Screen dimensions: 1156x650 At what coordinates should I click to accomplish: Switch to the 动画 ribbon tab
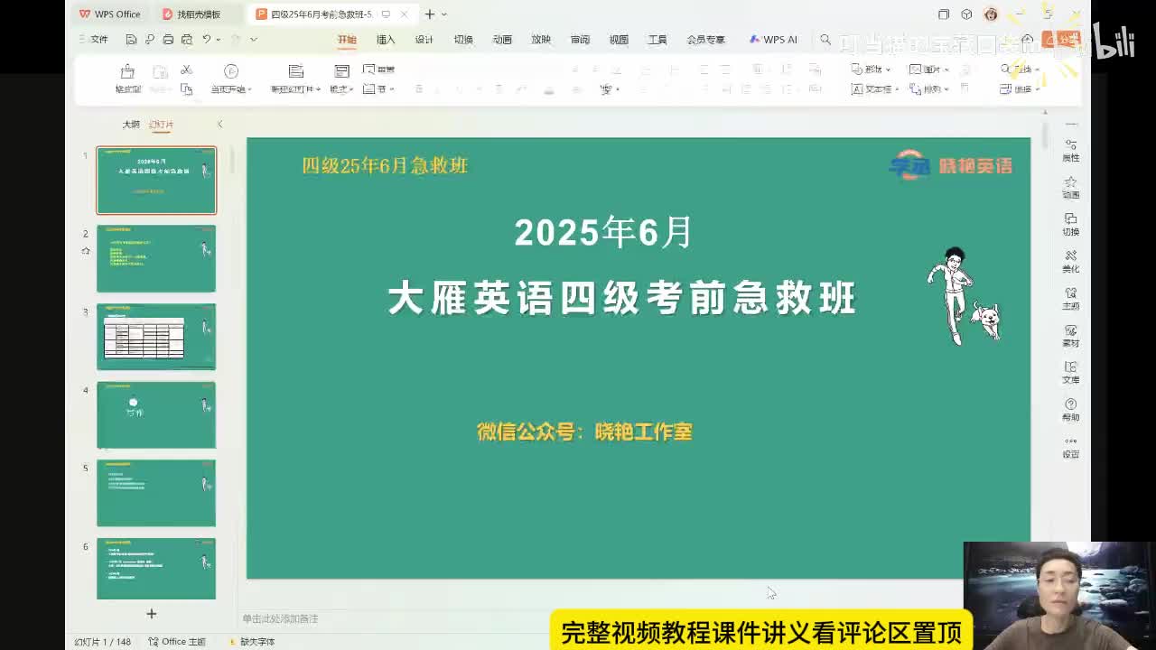tap(502, 40)
